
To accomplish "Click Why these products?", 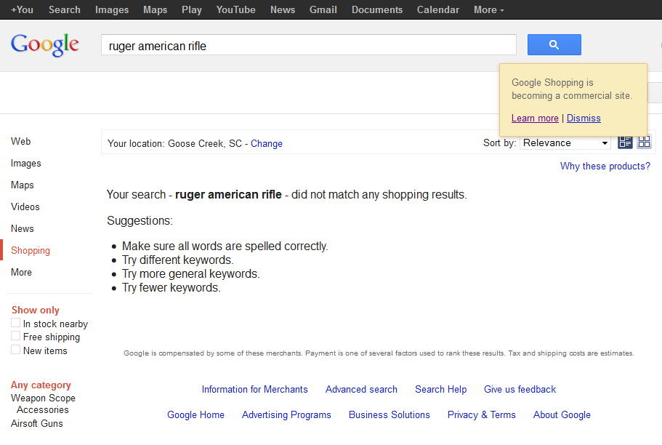I will pyautogui.click(x=605, y=166).
